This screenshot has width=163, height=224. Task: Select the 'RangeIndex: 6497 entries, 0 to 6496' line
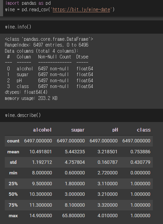[x=47, y=45]
